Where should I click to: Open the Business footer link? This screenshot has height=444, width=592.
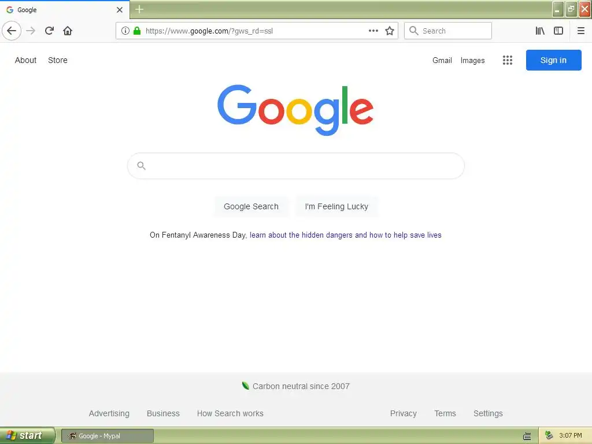tap(163, 413)
